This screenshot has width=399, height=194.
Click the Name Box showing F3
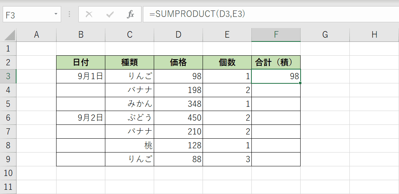point(28,14)
